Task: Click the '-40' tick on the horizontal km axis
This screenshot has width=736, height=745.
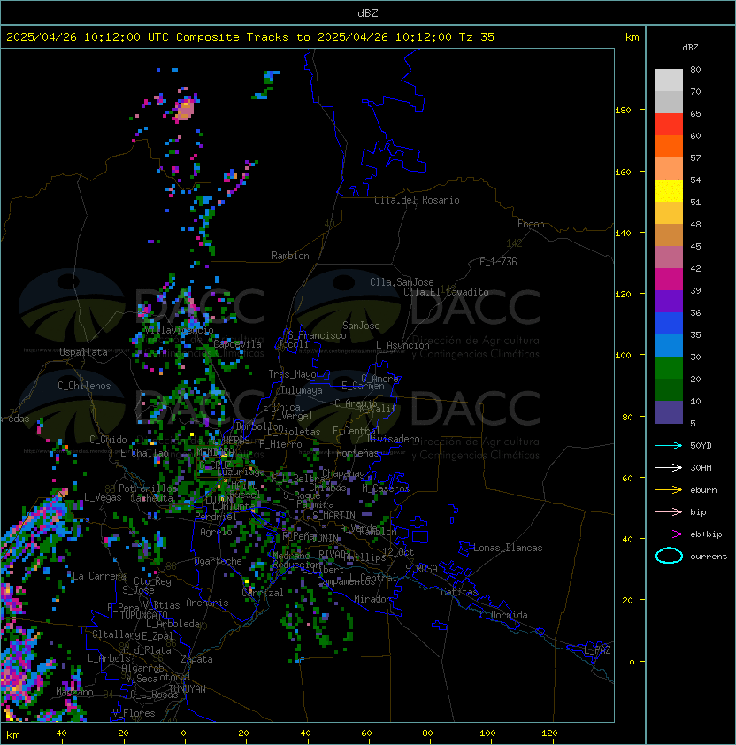Action: 58,733
